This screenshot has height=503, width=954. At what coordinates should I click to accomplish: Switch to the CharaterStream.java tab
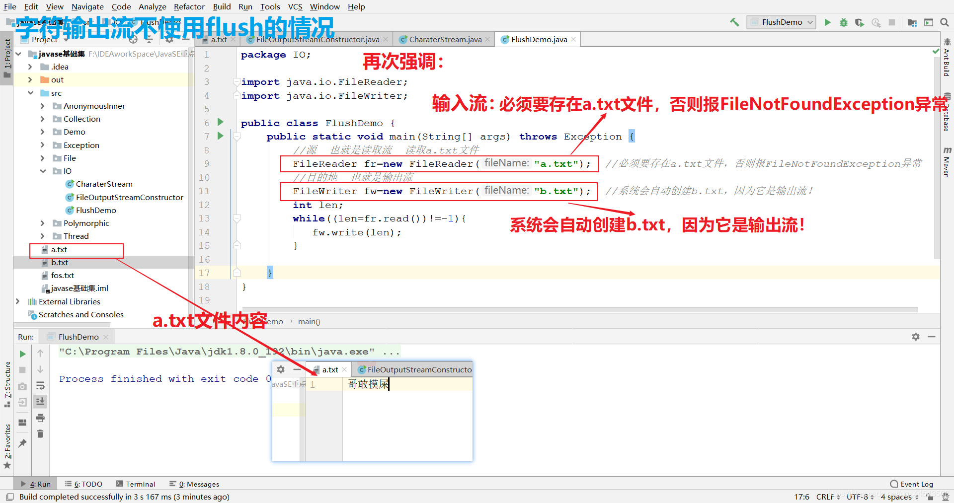coord(442,39)
